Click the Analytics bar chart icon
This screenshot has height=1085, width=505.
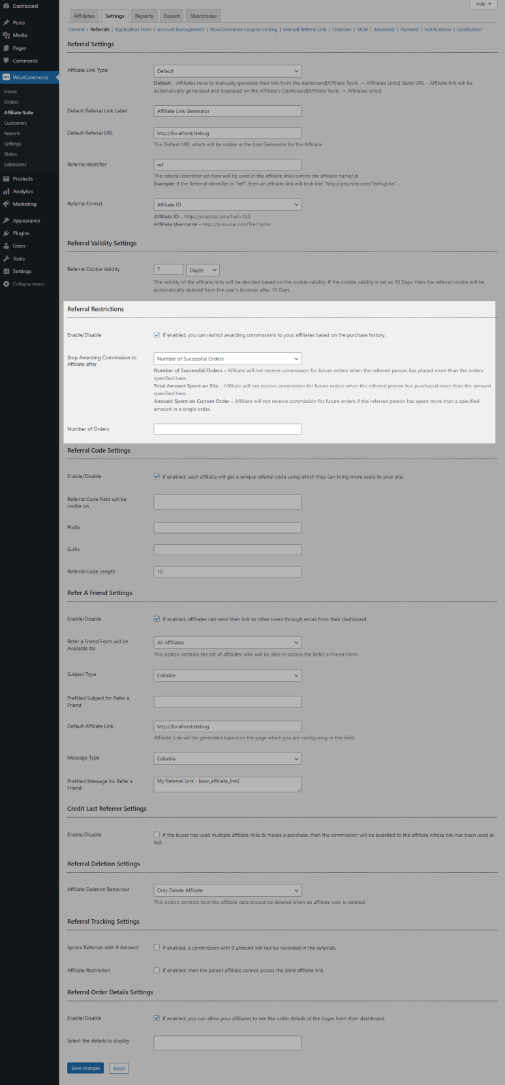tap(7, 191)
